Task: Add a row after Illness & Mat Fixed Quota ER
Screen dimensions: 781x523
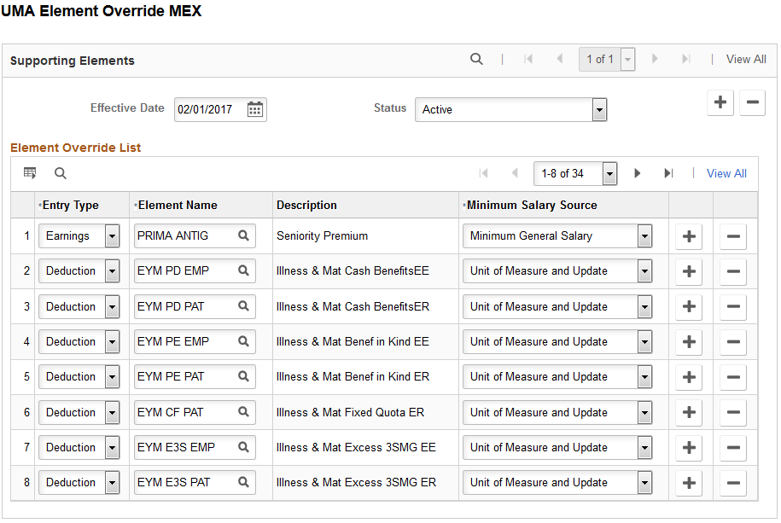Action: (x=689, y=412)
